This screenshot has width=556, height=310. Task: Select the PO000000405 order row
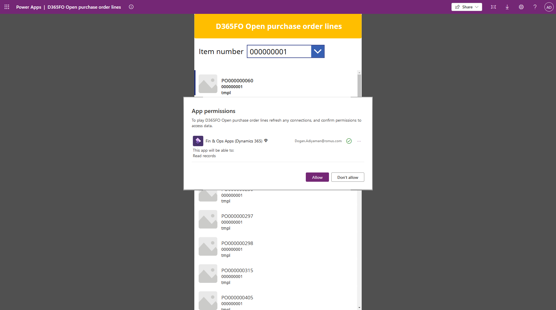[x=276, y=299]
